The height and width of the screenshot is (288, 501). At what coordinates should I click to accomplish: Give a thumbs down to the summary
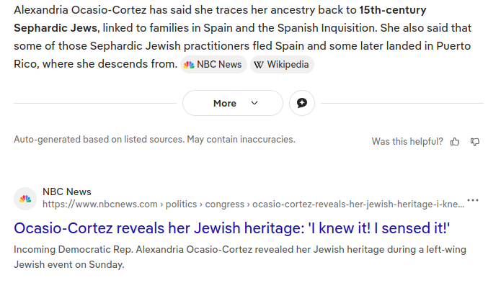[475, 141]
